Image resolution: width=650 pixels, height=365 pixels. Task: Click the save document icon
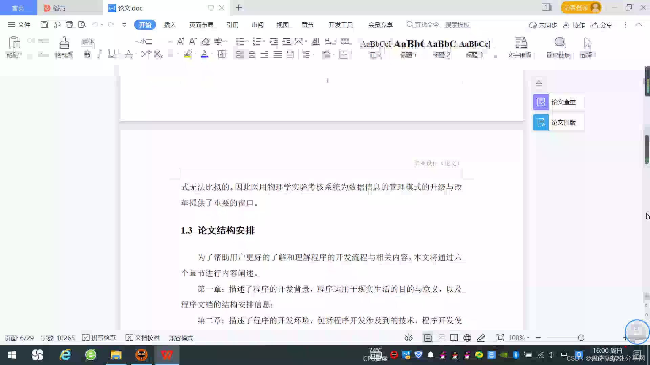[x=44, y=25]
